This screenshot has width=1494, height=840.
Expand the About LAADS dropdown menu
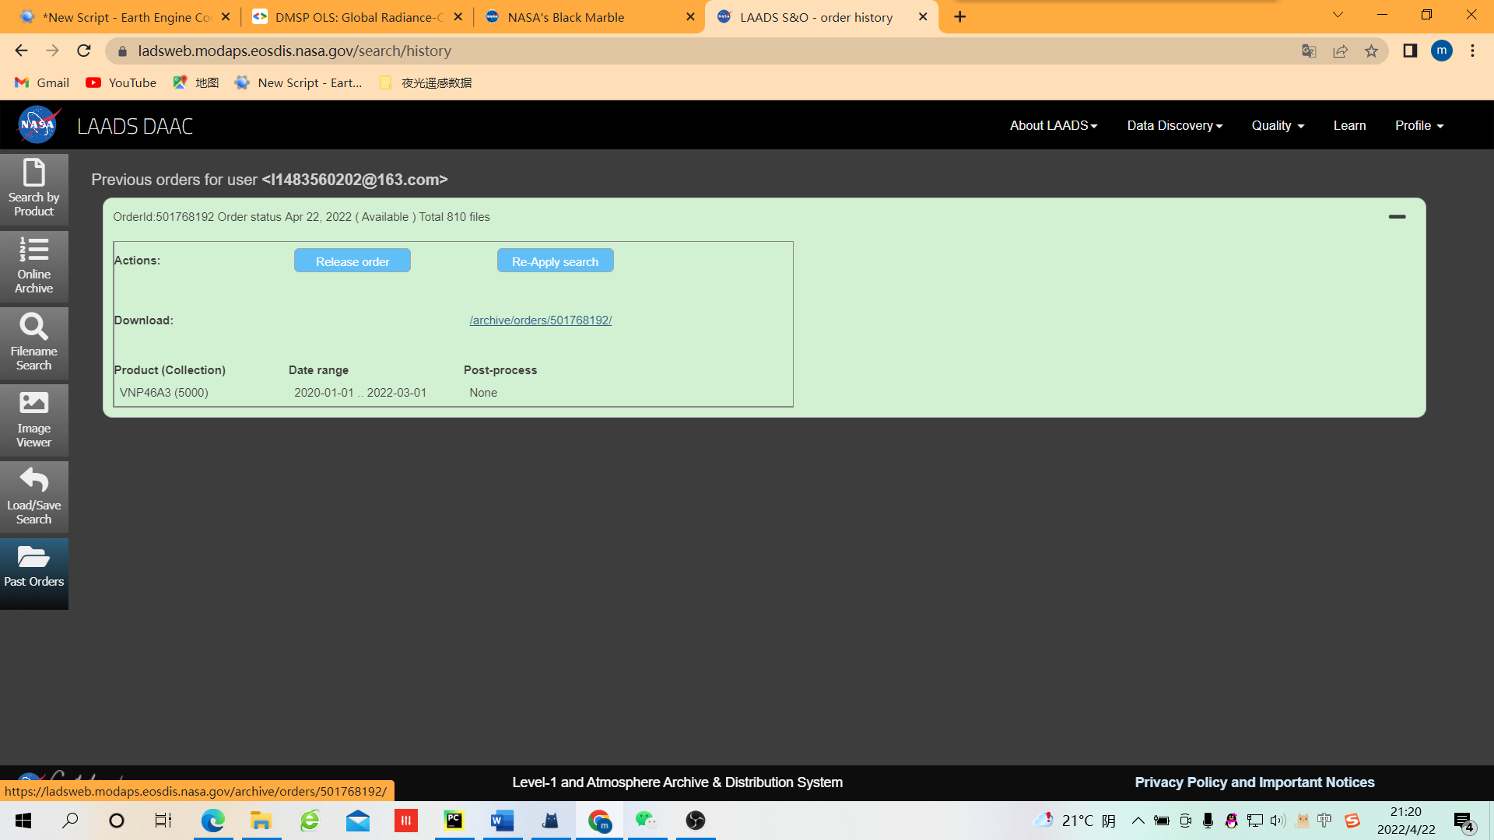1053,126
